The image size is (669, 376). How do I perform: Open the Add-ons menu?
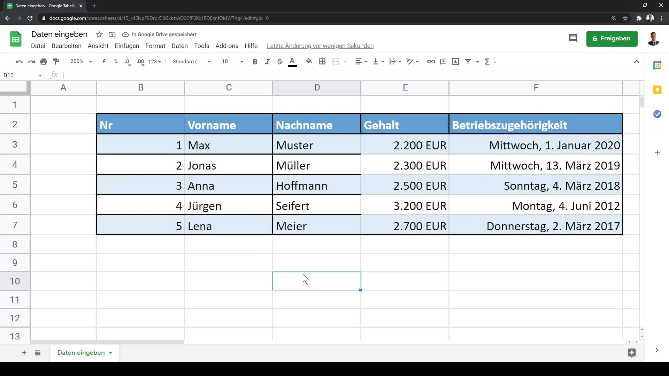pyautogui.click(x=227, y=46)
